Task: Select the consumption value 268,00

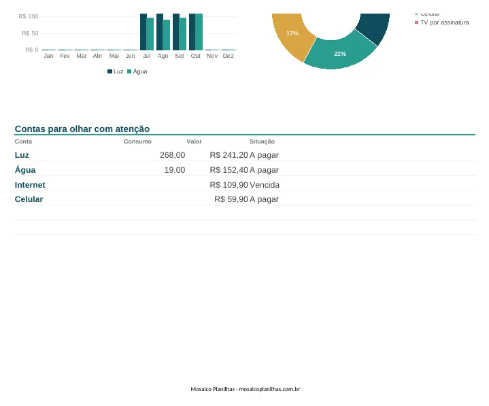Action: point(173,155)
